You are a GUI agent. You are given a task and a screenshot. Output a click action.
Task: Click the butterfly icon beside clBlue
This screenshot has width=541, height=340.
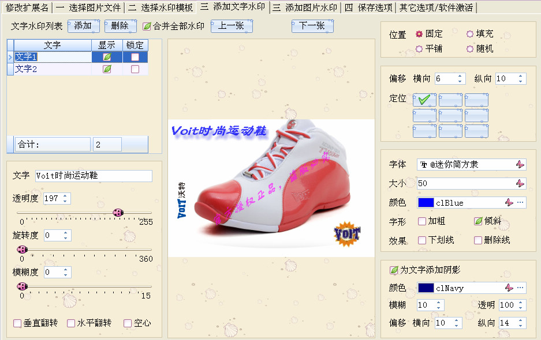[x=509, y=202]
